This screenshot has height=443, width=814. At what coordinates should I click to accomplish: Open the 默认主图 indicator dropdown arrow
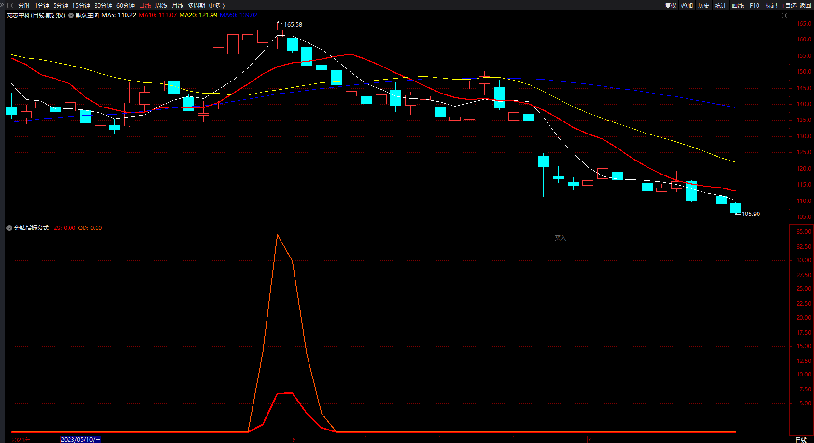(71, 15)
